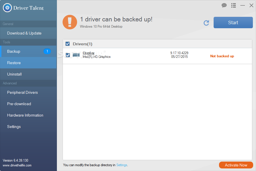Click the Driver Talent gear logo

[x=7, y=8]
